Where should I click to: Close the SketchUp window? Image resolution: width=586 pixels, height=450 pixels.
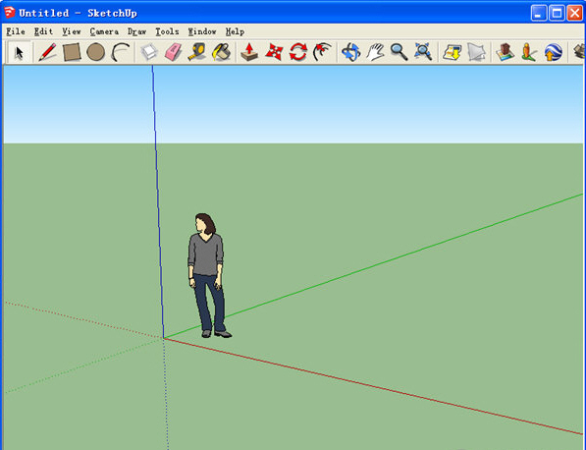[575, 13]
